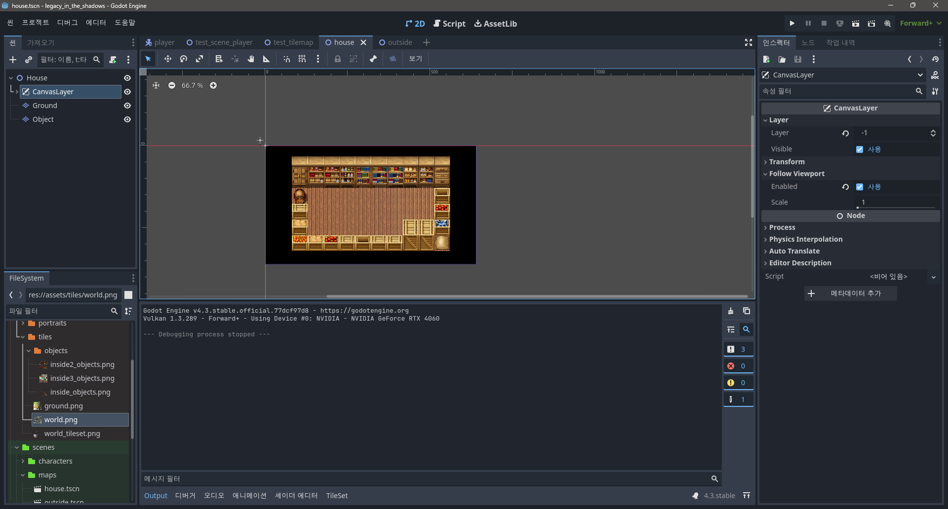Viewport: 948px width, 509px height.
Task: Open documentation for CanvasLayer
Action: click(x=935, y=75)
